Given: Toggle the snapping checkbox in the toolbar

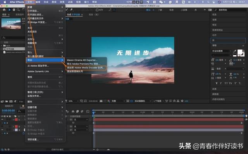Looking at the screenshot, I should pos(97,10).
